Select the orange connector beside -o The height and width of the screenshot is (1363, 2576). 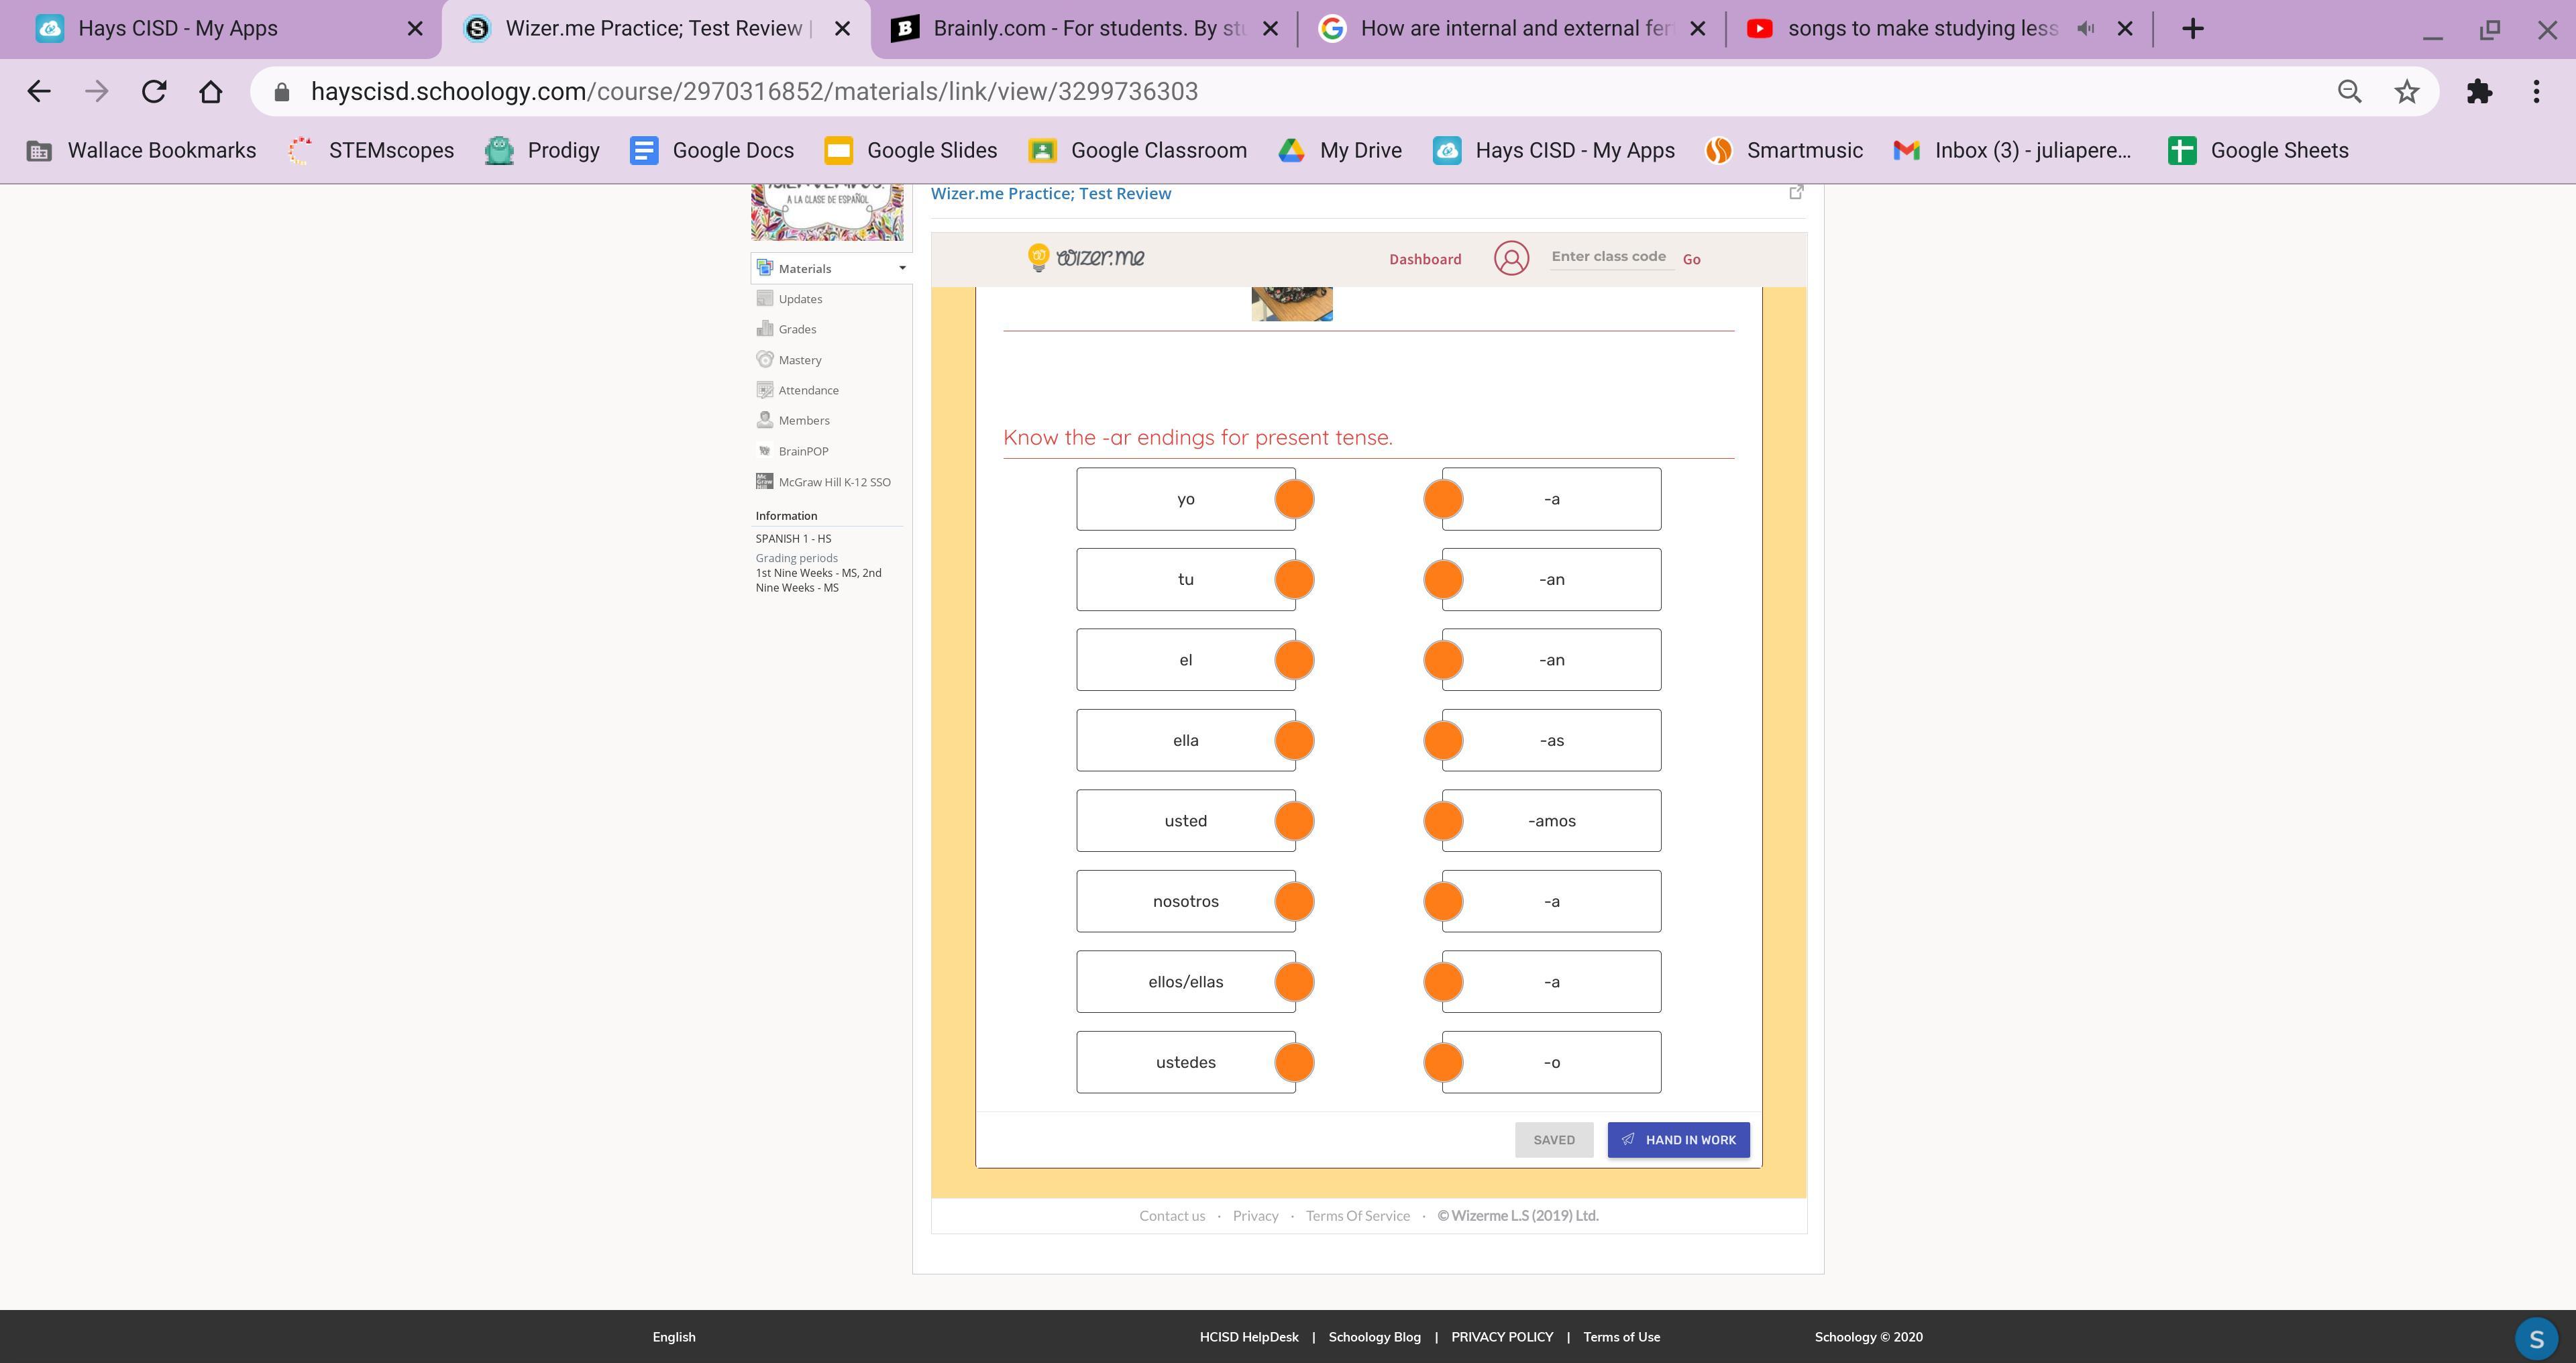[x=1443, y=1062]
